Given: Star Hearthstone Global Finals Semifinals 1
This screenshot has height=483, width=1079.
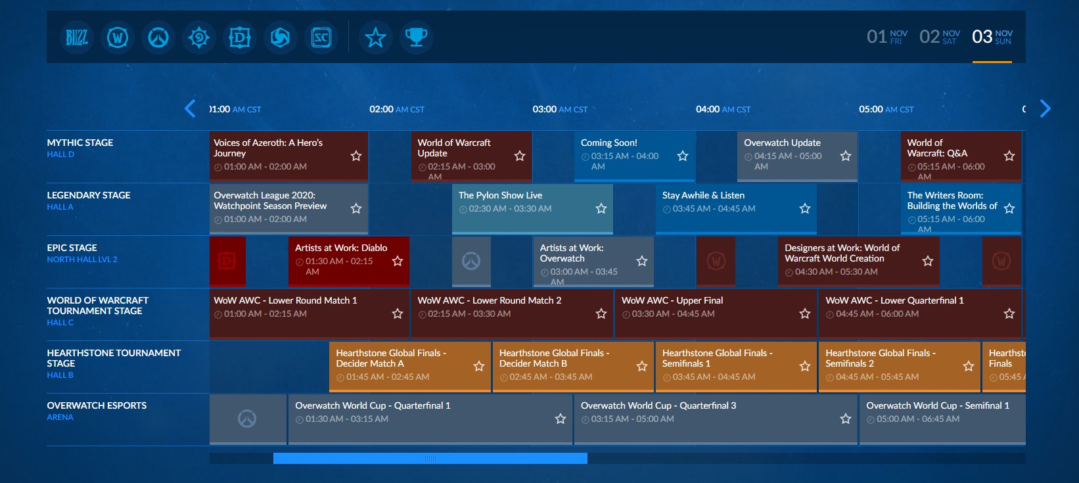Looking at the screenshot, I should (x=805, y=367).
